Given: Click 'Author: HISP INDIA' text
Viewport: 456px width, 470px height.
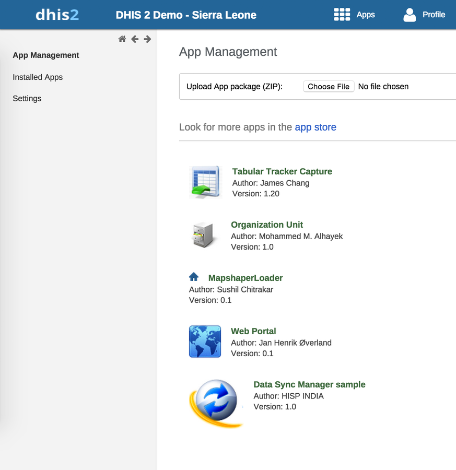Looking at the screenshot, I should [x=288, y=396].
